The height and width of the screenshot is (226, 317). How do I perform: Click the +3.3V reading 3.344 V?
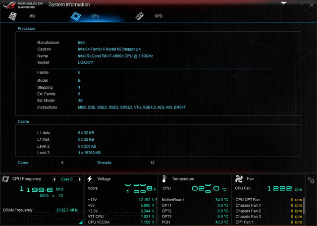148,211
